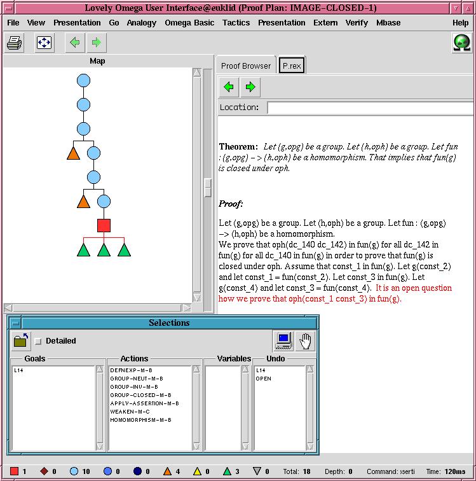Open the Selections window menu button
Screen dimensions: 476x481
16,323
